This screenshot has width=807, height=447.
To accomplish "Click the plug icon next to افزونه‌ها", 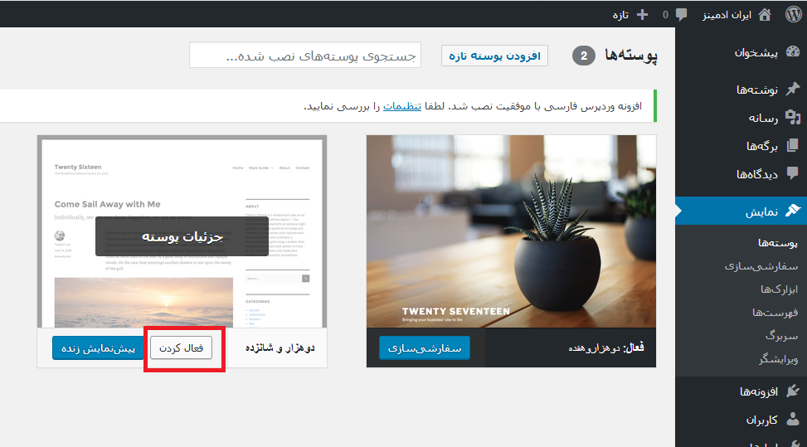I will tap(793, 391).
